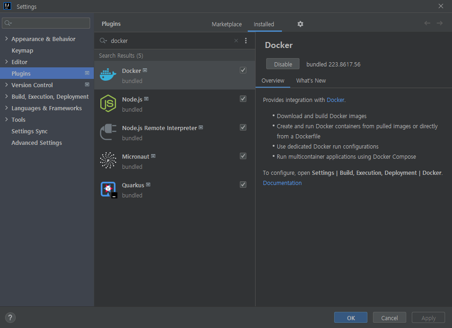
Task: Click the IntelliJ IDEA logo in title bar
Action: (7, 6)
